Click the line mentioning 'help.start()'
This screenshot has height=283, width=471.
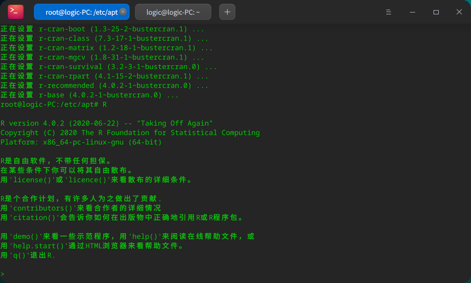pyautogui.click(x=92, y=246)
